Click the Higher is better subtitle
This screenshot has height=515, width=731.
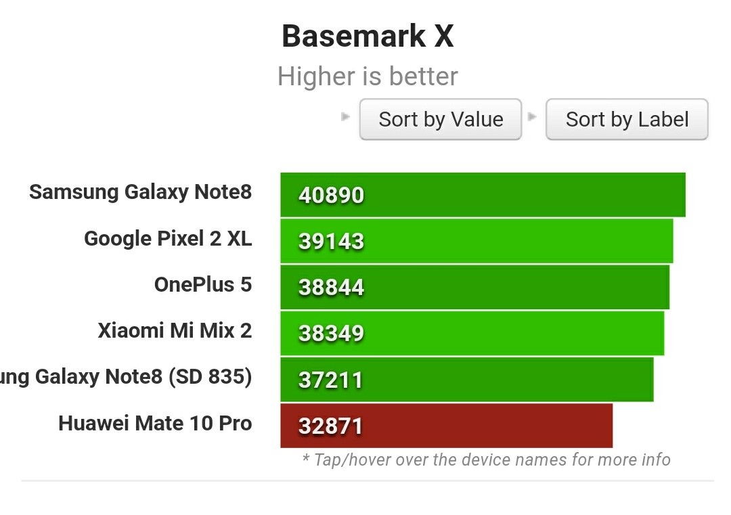(368, 76)
